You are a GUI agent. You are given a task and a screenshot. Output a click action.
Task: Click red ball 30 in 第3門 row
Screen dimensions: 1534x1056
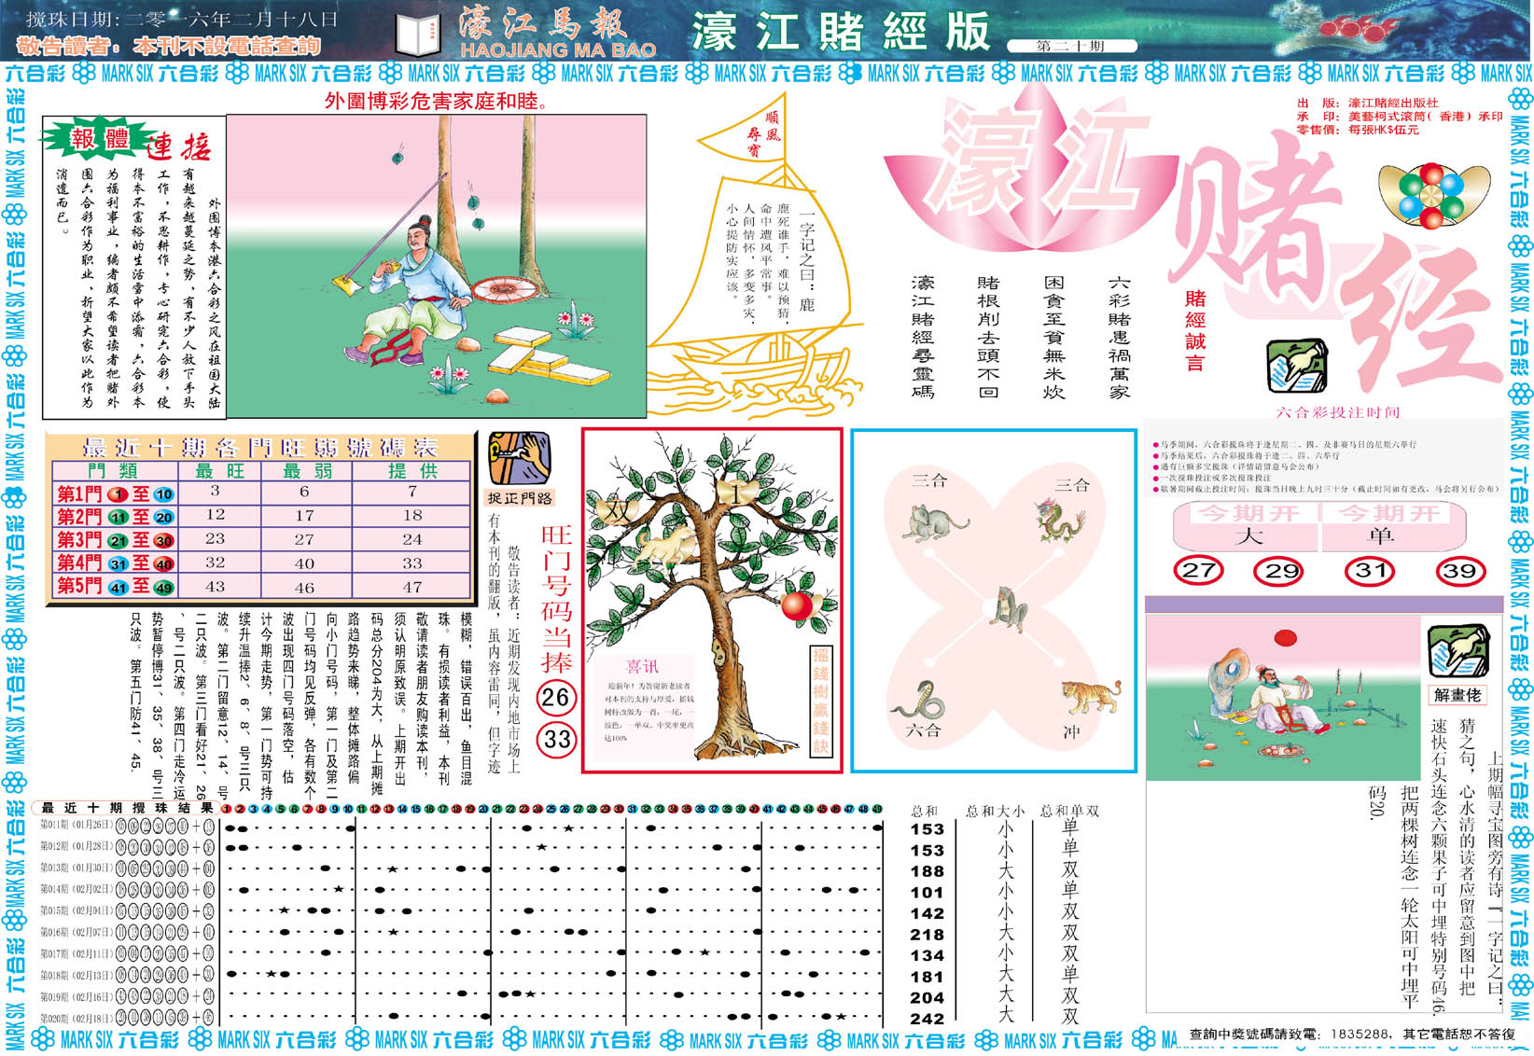(x=163, y=540)
